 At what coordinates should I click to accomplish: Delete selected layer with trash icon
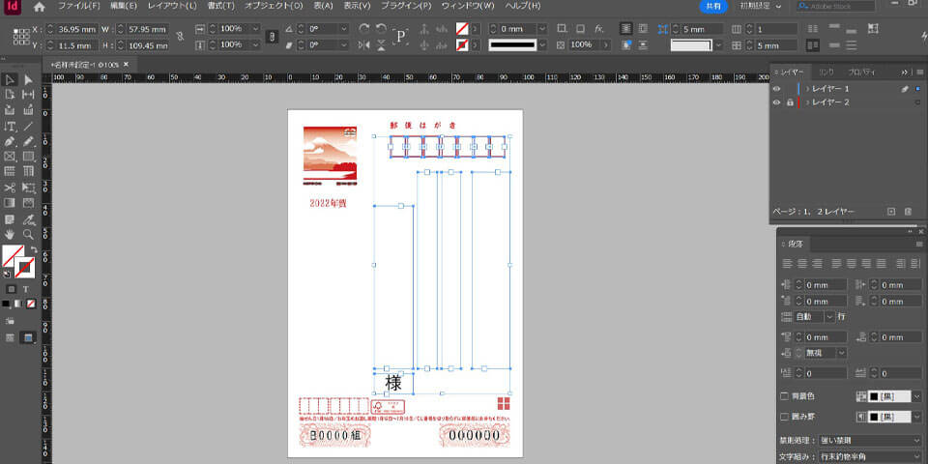[x=908, y=211]
